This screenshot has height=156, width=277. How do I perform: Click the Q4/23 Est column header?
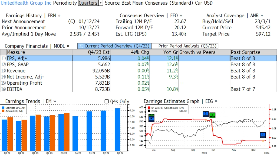point(91,52)
